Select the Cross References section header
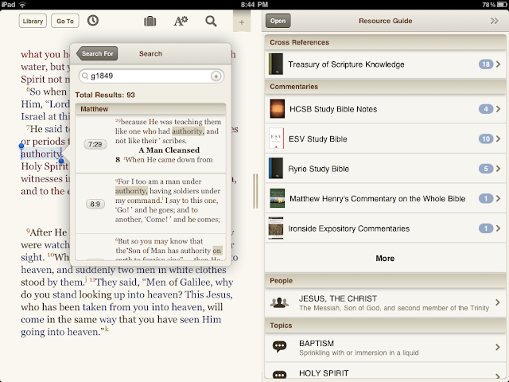 pyautogui.click(x=385, y=42)
